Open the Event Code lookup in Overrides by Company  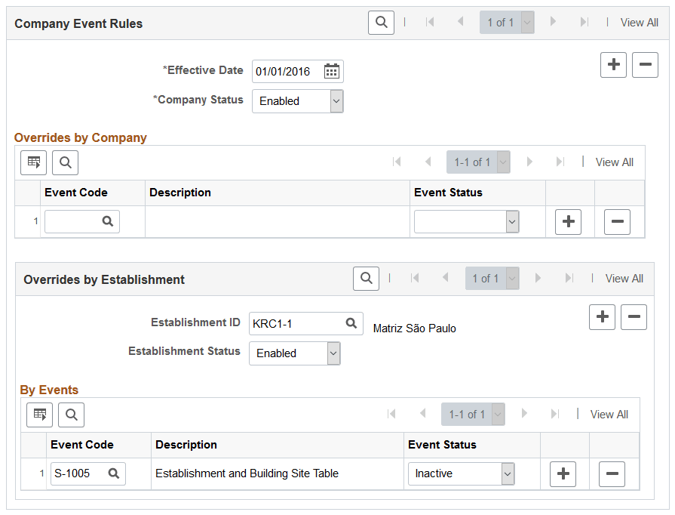tap(106, 221)
